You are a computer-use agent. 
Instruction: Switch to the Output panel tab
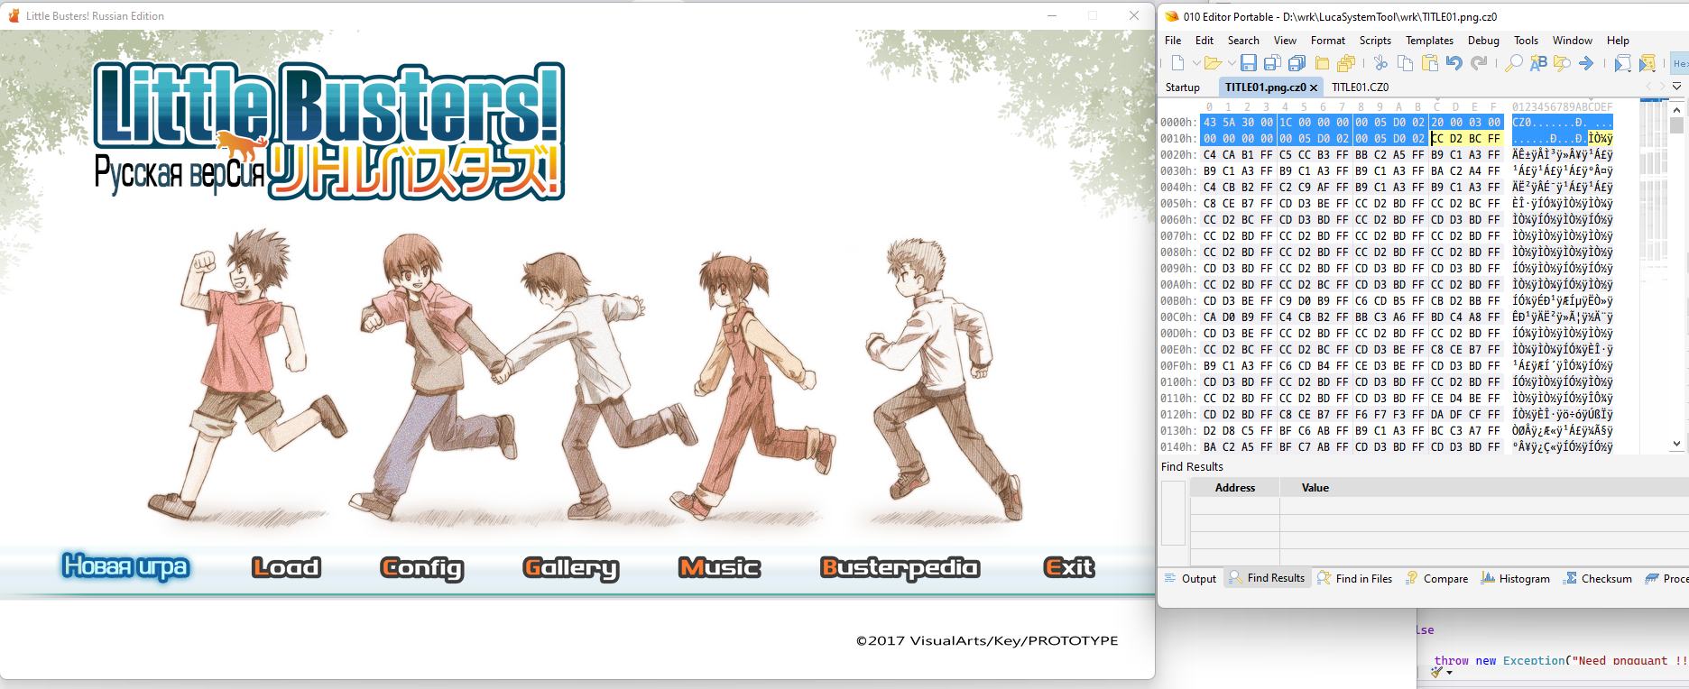1190,579
